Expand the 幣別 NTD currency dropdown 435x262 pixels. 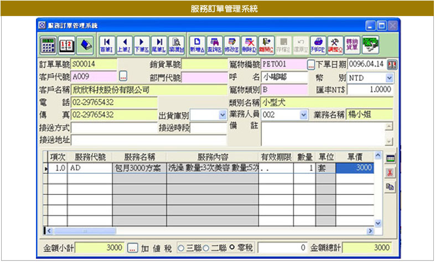pos(389,78)
